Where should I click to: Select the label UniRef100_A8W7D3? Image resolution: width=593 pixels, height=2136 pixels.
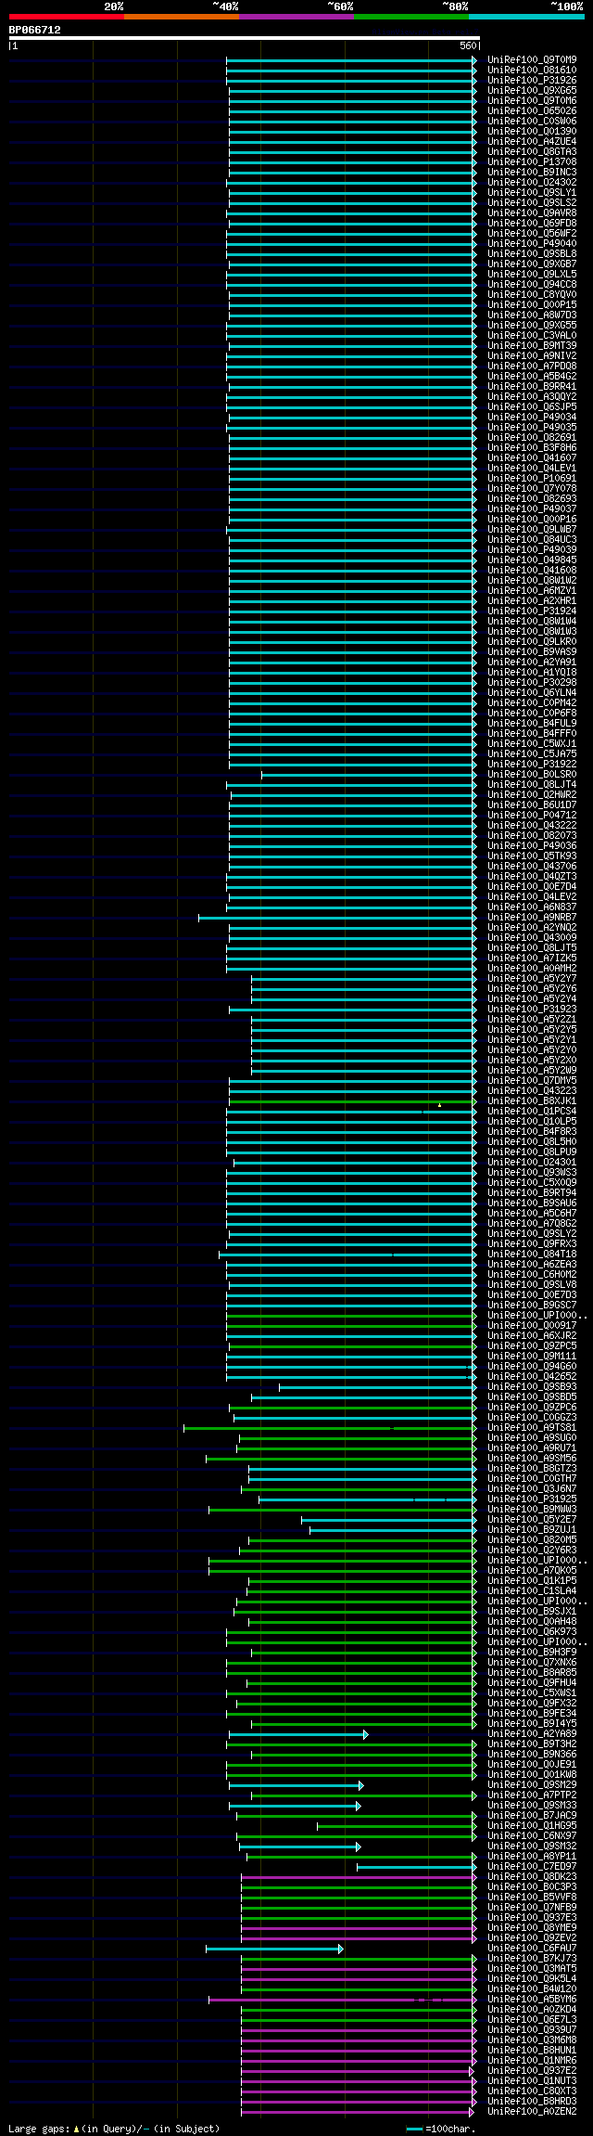tap(532, 315)
